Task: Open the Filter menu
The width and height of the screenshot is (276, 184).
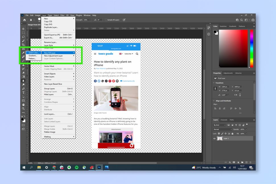Action: (62, 15)
